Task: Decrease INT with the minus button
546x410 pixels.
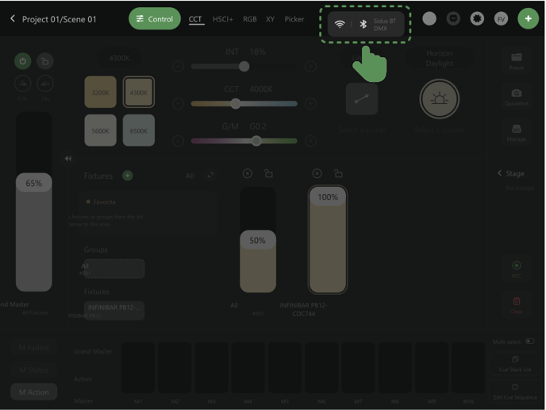Action: tap(178, 66)
